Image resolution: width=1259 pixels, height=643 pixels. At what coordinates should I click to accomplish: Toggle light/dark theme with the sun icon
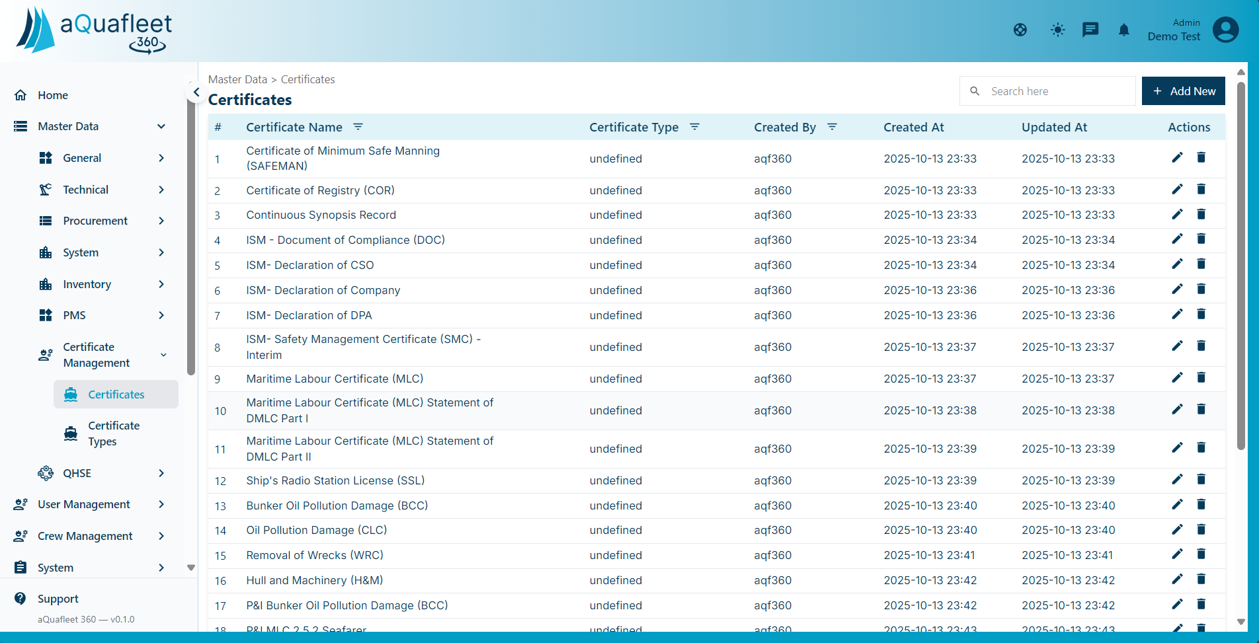click(1057, 30)
